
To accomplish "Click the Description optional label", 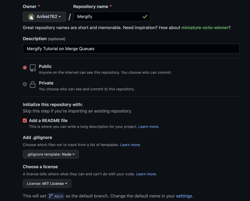I will click(44, 39).
